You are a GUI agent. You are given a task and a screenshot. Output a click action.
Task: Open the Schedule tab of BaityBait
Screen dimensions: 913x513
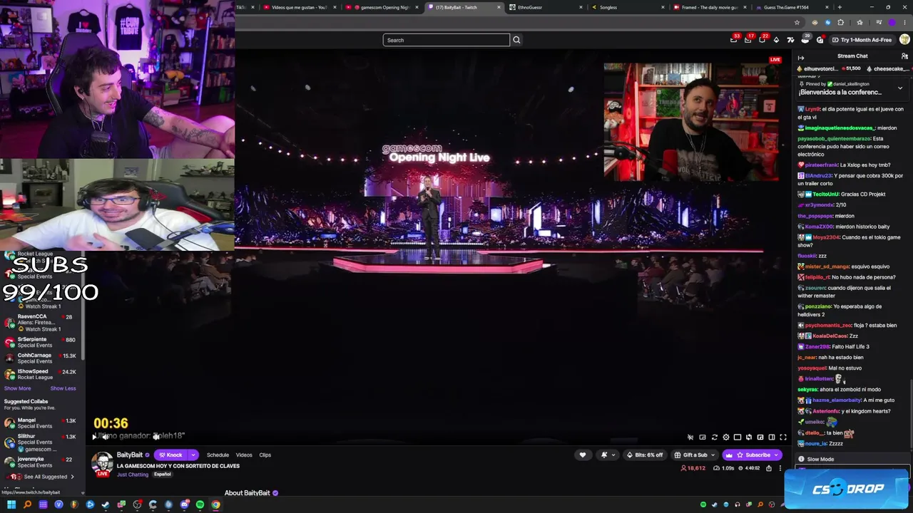[x=218, y=455]
